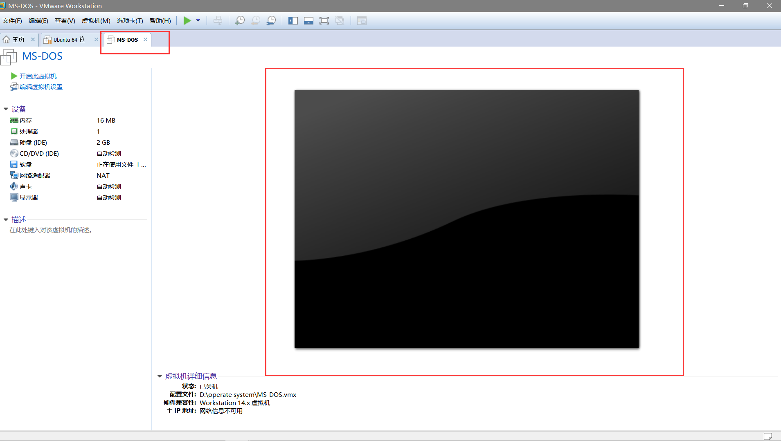Close the MS-DOS tab
The height and width of the screenshot is (441, 781).
pyautogui.click(x=145, y=40)
